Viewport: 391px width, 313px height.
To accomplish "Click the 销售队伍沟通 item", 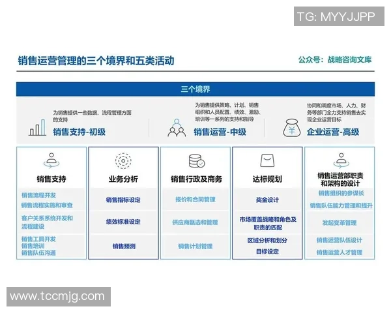I will (x=38, y=253).
